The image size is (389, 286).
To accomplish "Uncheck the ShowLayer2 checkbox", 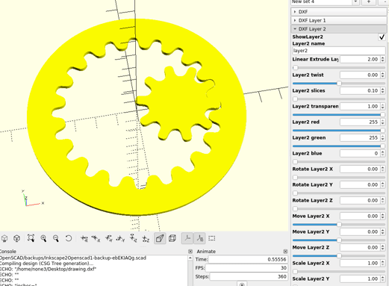I will [382, 37].
